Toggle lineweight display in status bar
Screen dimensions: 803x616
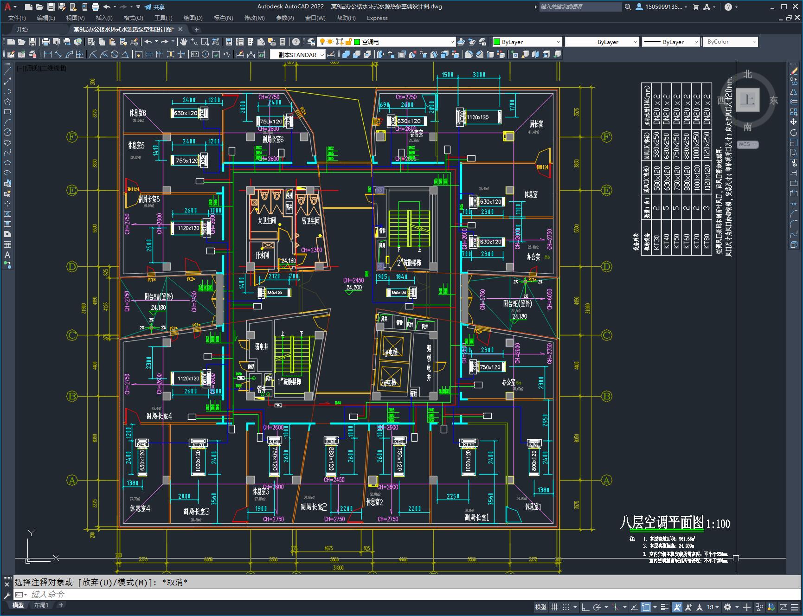click(665, 607)
